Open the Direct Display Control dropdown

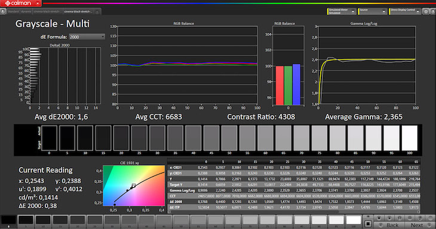[405, 11]
